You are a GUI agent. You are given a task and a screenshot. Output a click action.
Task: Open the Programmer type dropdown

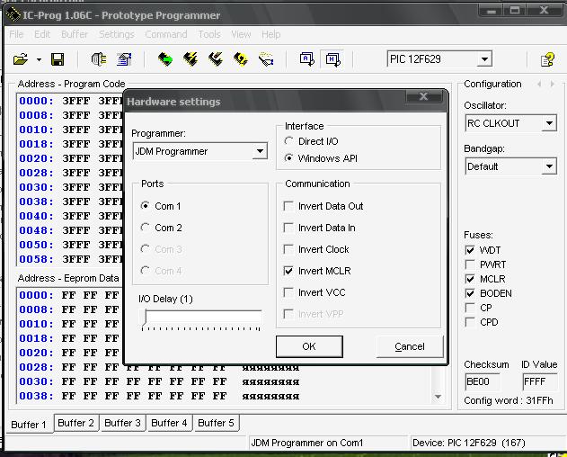260,151
